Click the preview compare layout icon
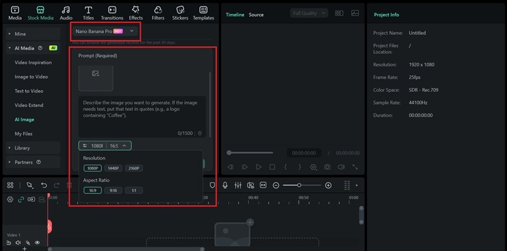 (339, 13)
